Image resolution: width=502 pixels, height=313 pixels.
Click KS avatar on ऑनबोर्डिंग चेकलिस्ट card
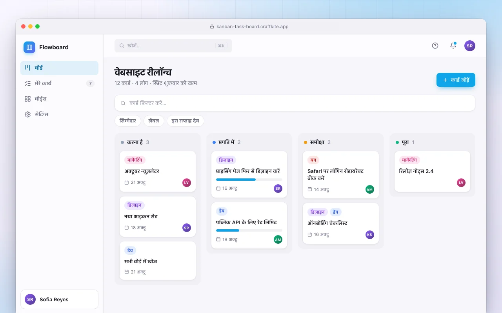click(369, 235)
